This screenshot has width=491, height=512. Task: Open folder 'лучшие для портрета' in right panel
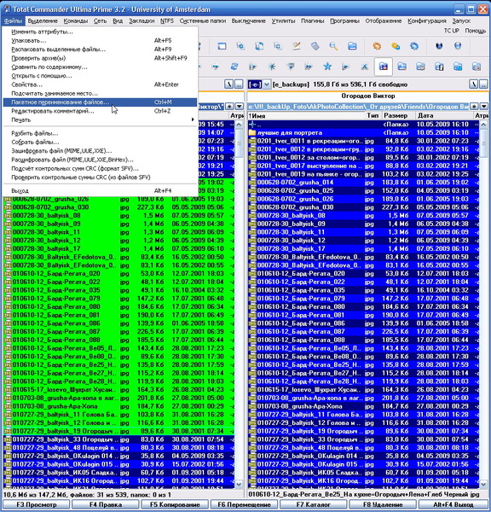point(363,132)
